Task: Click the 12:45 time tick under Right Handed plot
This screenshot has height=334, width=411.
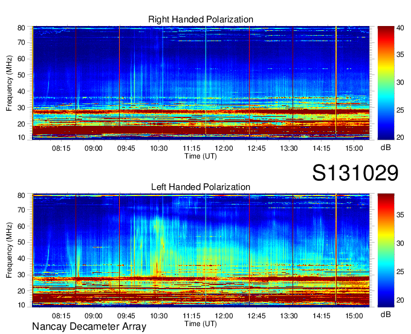Action: click(256, 148)
